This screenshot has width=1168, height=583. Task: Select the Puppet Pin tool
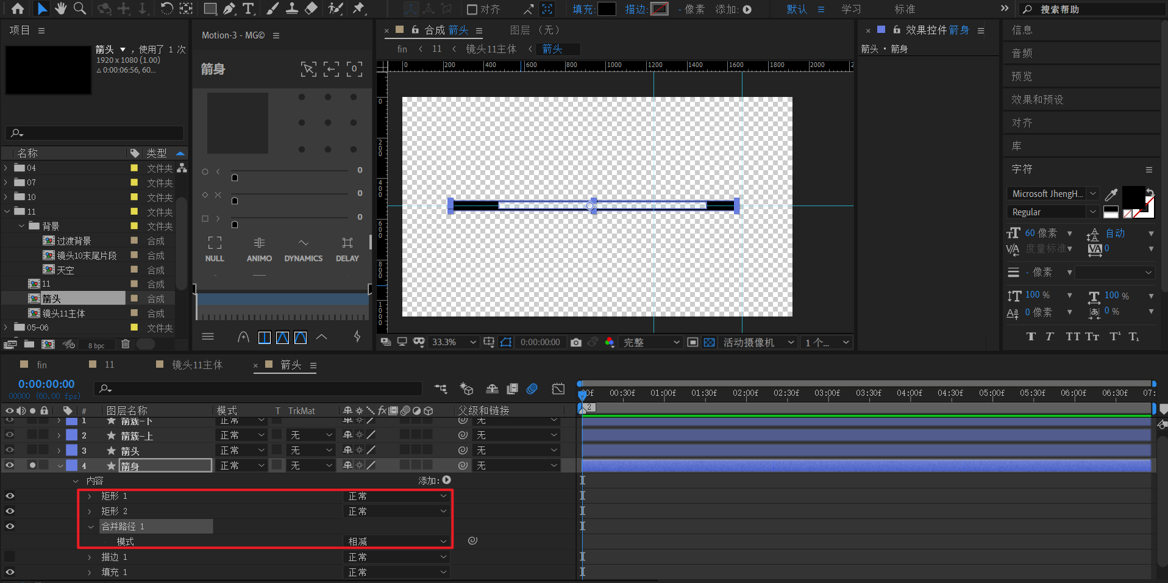pos(358,9)
